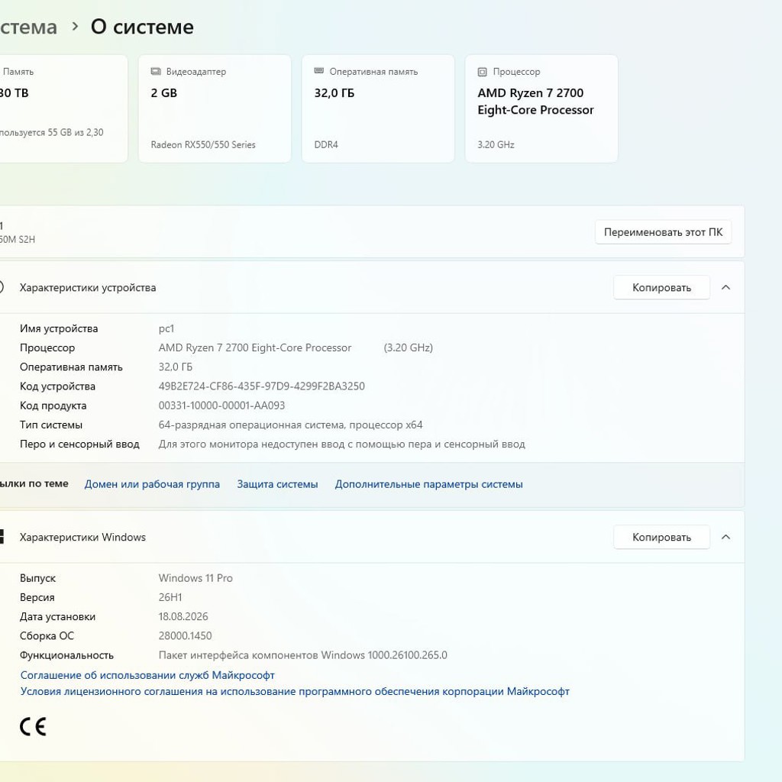The image size is (782, 782).
Task: Click the 3.20 GHz text in processor card
Action: pyautogui.click(x=496, y=144)
